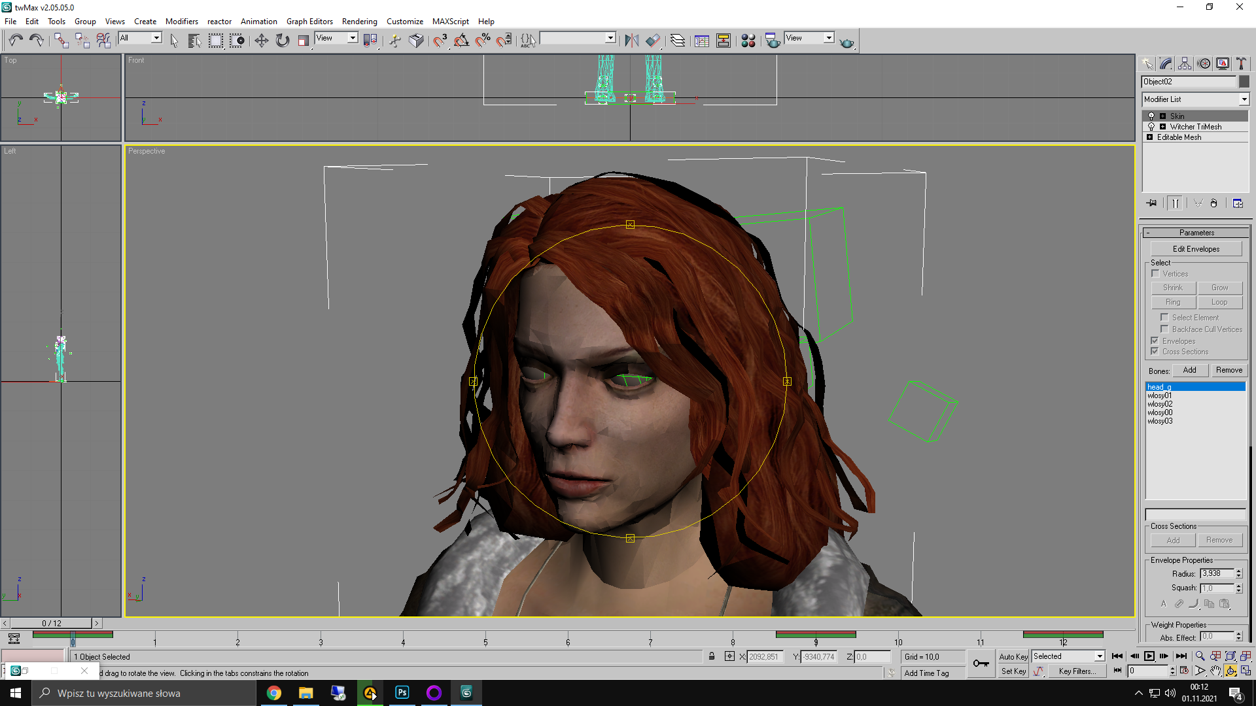Click the Redo arrow in the main toolbar

(37, 41)
